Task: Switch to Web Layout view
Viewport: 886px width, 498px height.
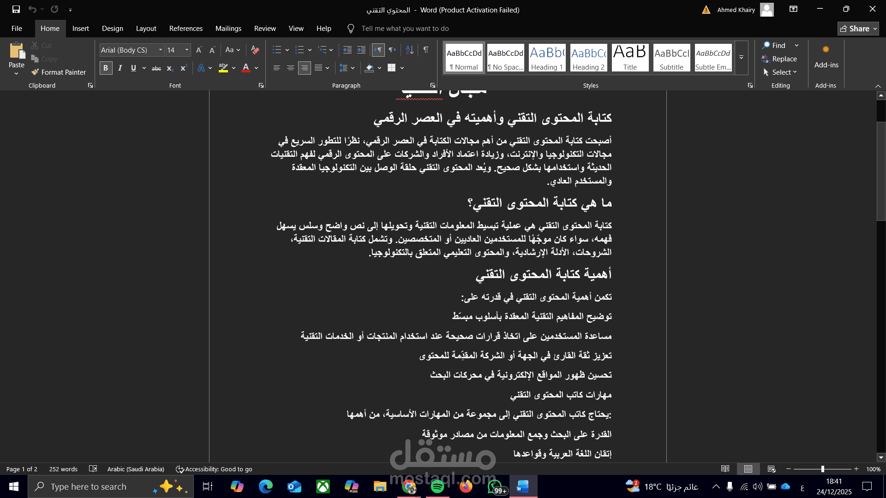Action: 771,469
